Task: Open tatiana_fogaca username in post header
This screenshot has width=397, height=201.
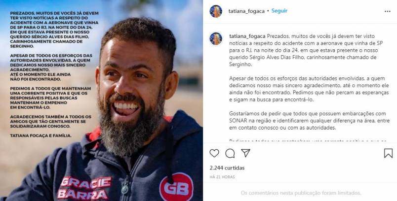Action: coord(246,11)
